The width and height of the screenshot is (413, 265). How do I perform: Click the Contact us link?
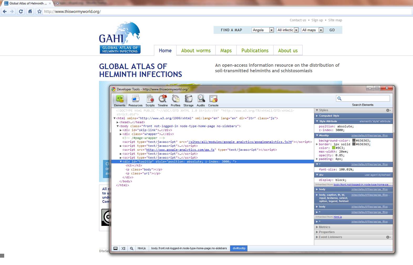coord(298,20)
